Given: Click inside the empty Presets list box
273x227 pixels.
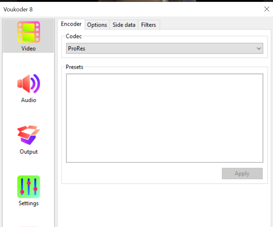Looking at the screenshot, I should pyautogui.click(x=164, y=118).
